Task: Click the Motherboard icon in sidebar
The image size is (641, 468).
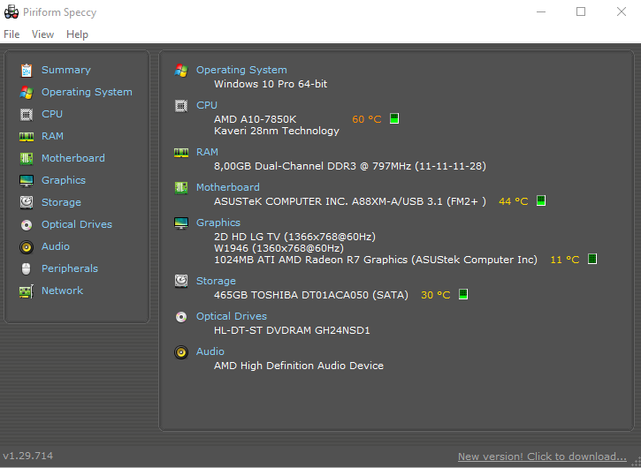Action: (x=27, y=158)
